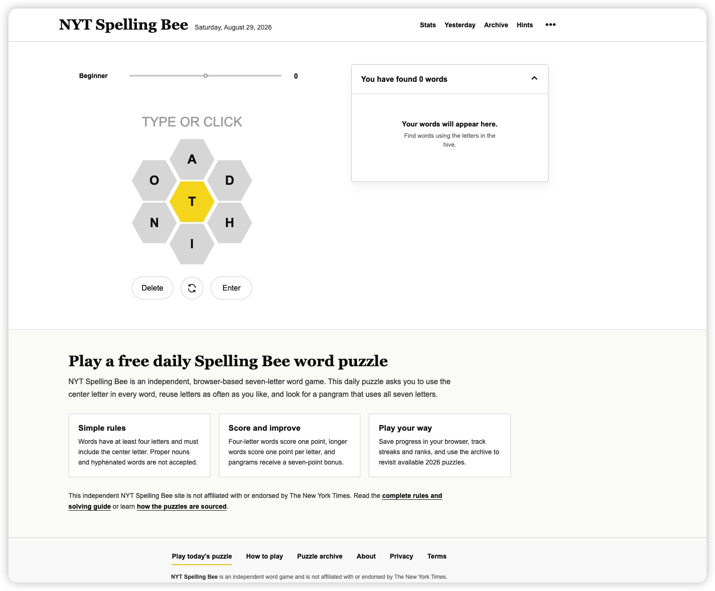Click the TYPE OR CLICK word input area
Screen dimensions: 715x591
tap(192, 122)
